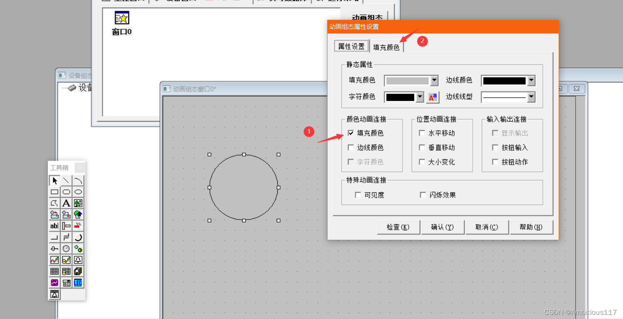
Task: Select the LED display tool
Action: click(78, 283)
